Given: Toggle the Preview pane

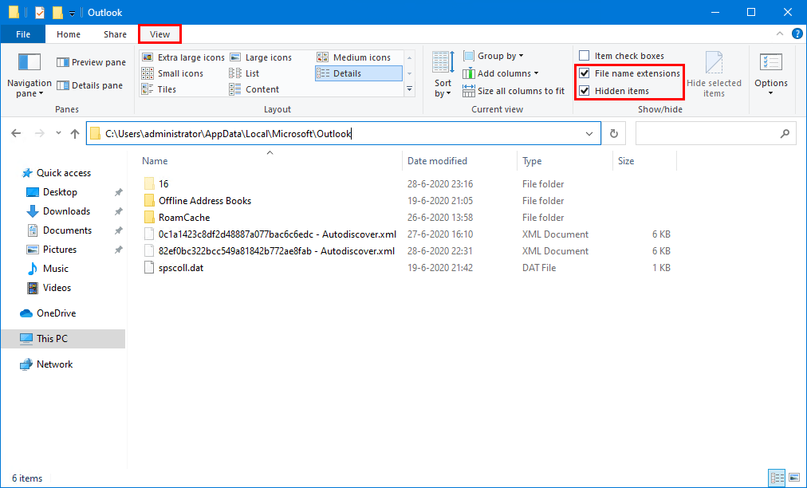Looking at the screenshot, I should click(91, 62).
